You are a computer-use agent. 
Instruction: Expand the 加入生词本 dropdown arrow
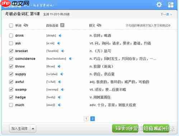33,129
